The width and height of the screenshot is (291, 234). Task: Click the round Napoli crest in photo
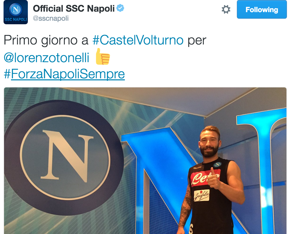coord(64,157)
